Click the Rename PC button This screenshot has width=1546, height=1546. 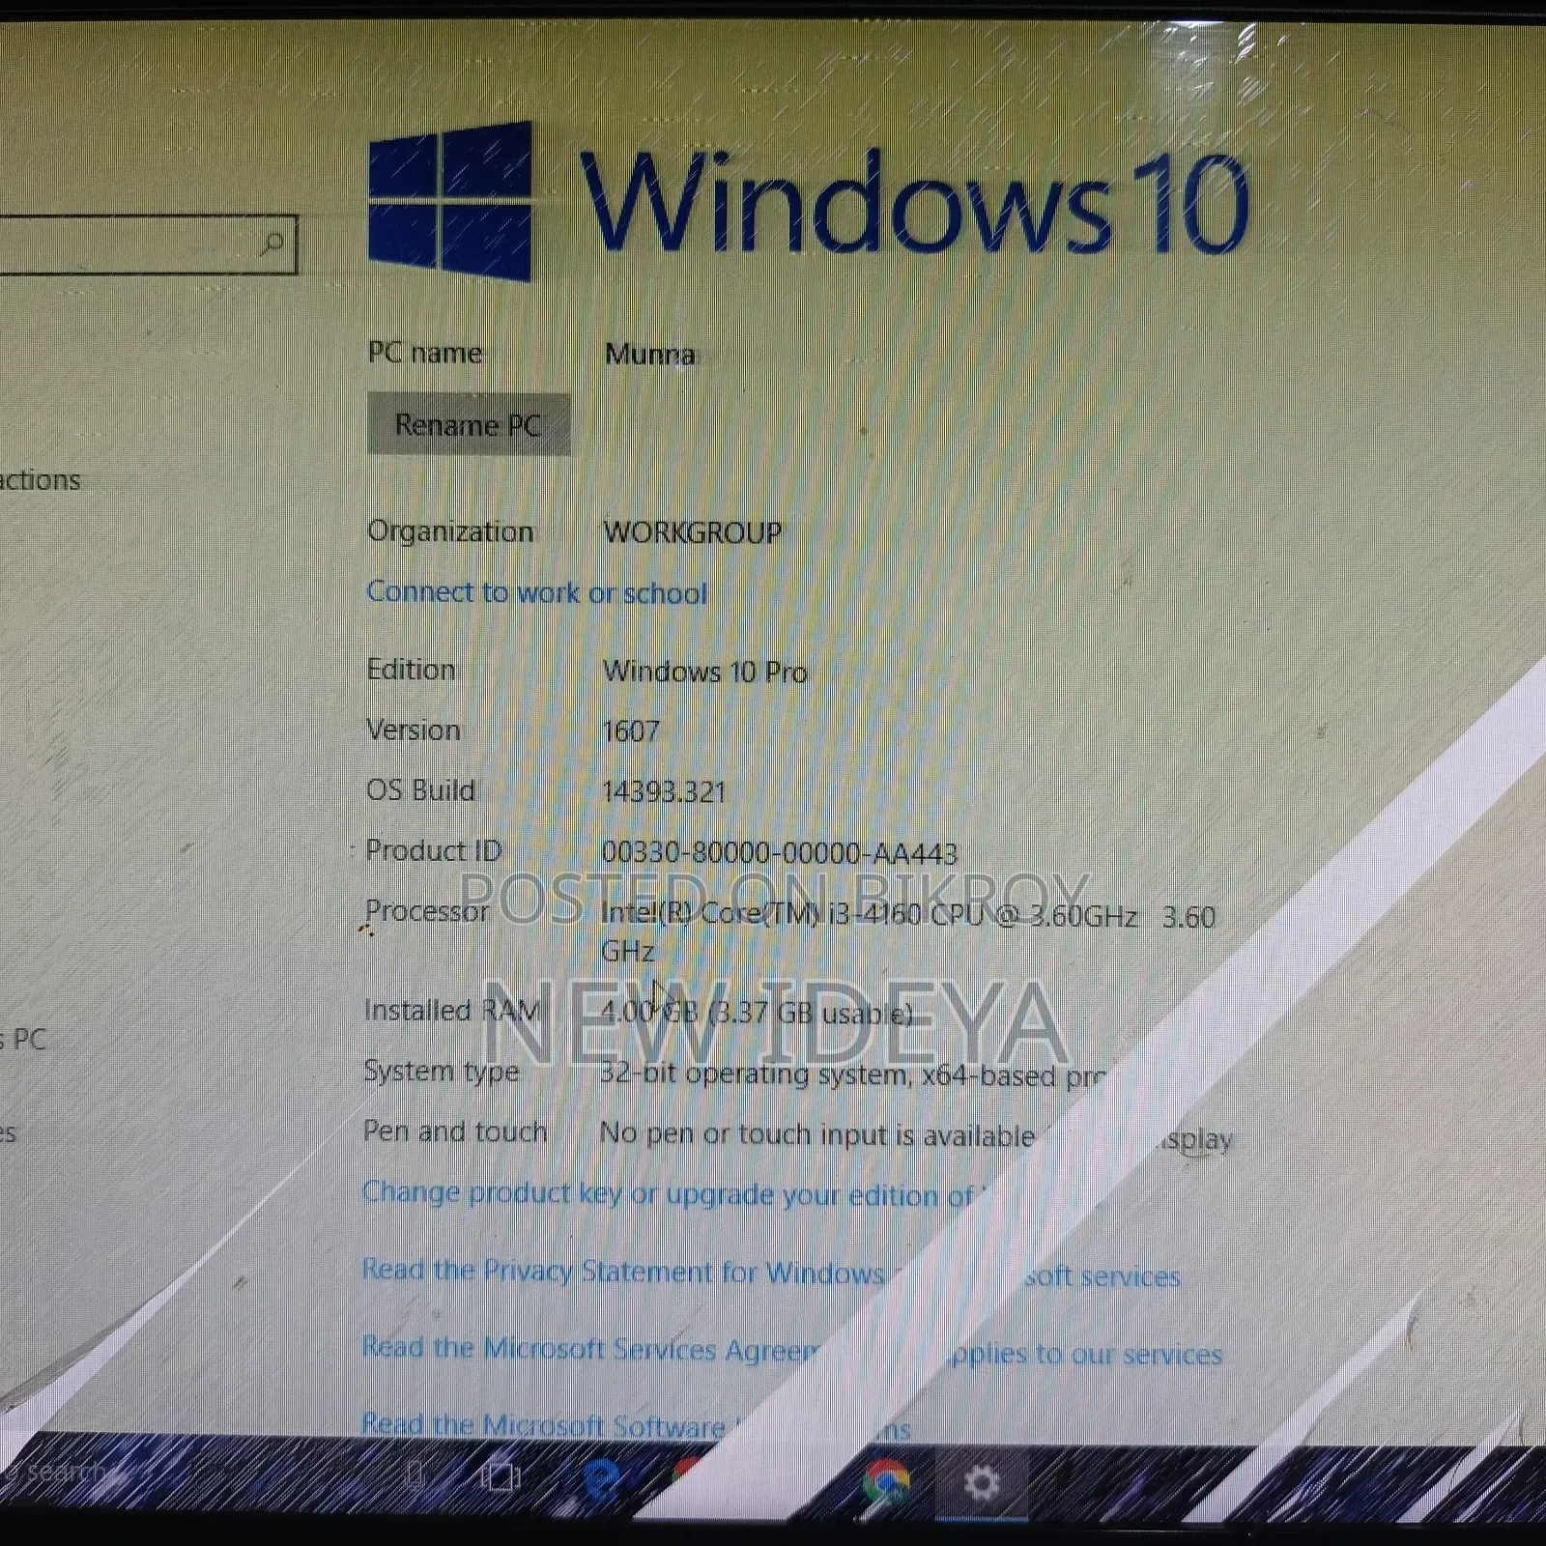tap(469, 424)
